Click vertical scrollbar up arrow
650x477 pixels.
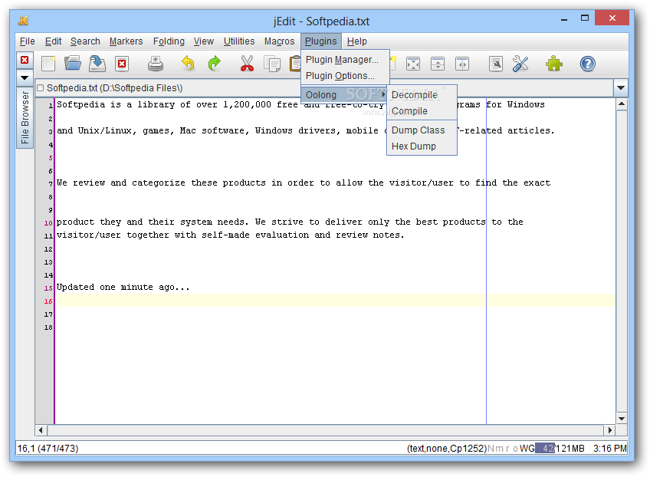click(x=622, y=104)
